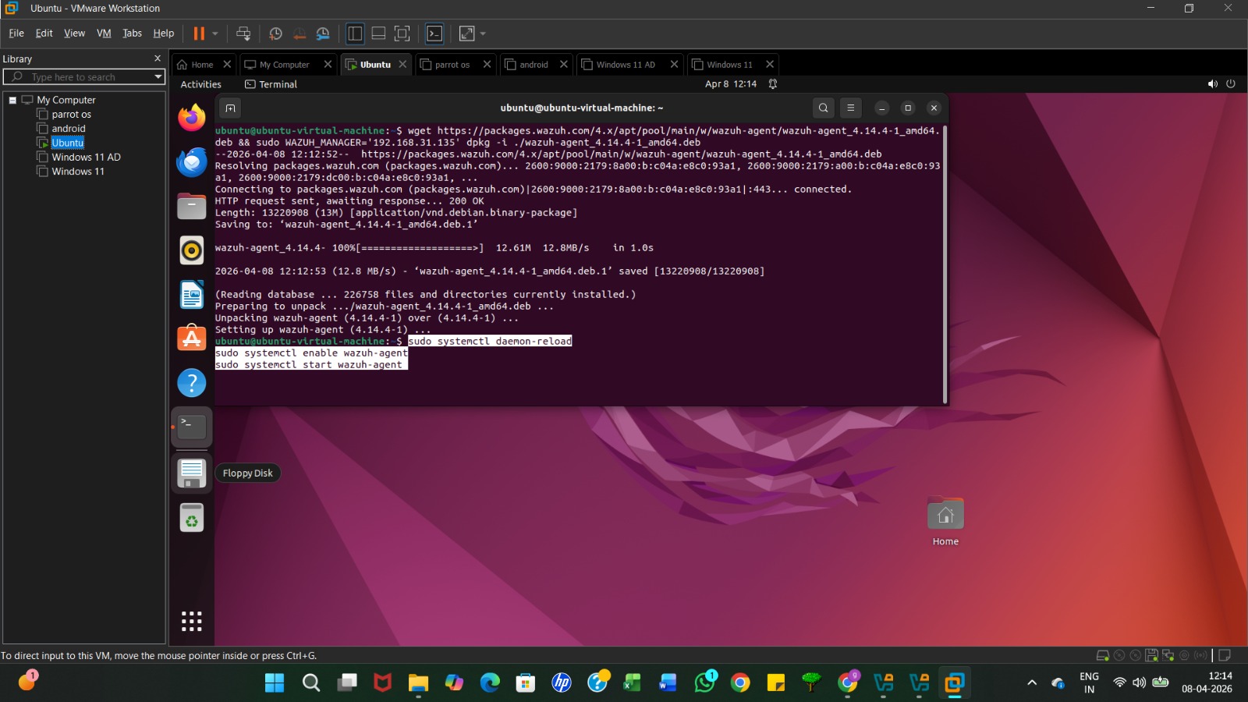Close the Library panel
This screenshot has height=702, width=1248.
point(158,58)
